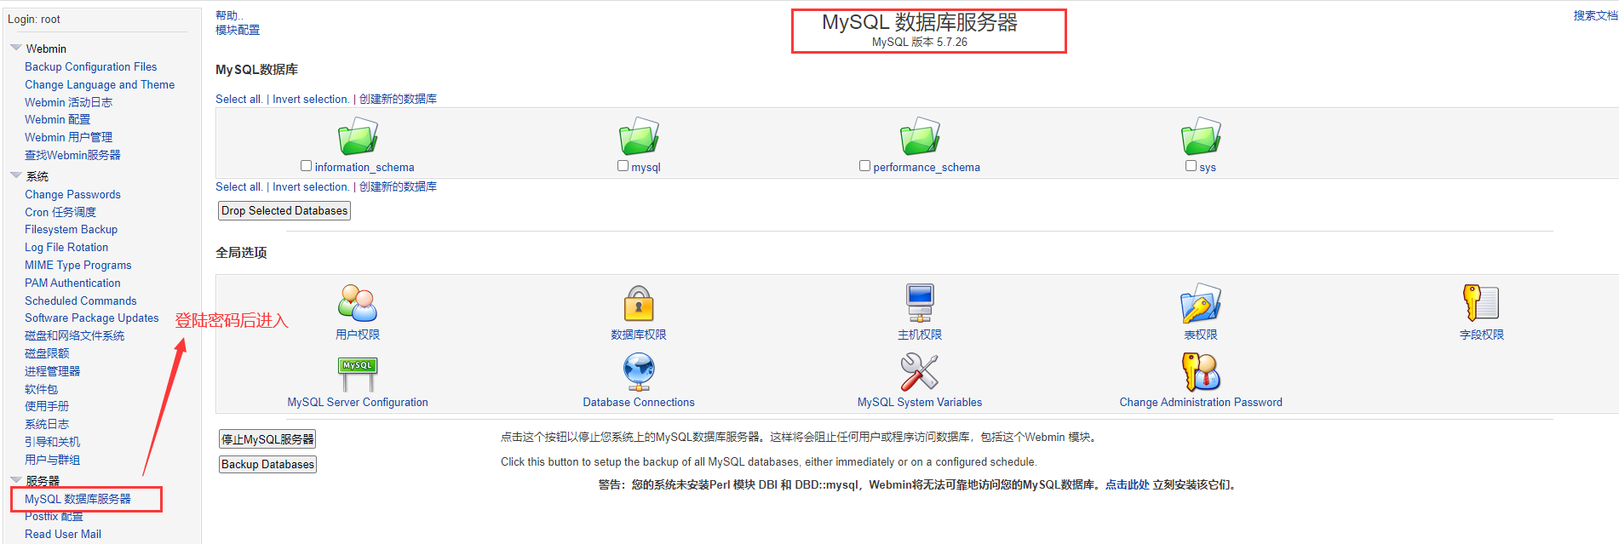Open 进程管理器 in sidebar
This screenshot has height=544, width=1619.
pos(52,371)
